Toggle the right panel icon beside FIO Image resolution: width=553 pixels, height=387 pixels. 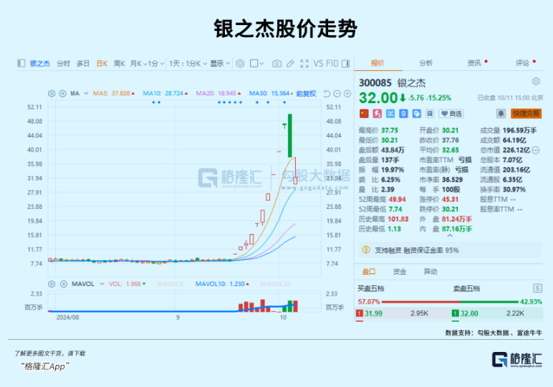pos(346,64)
